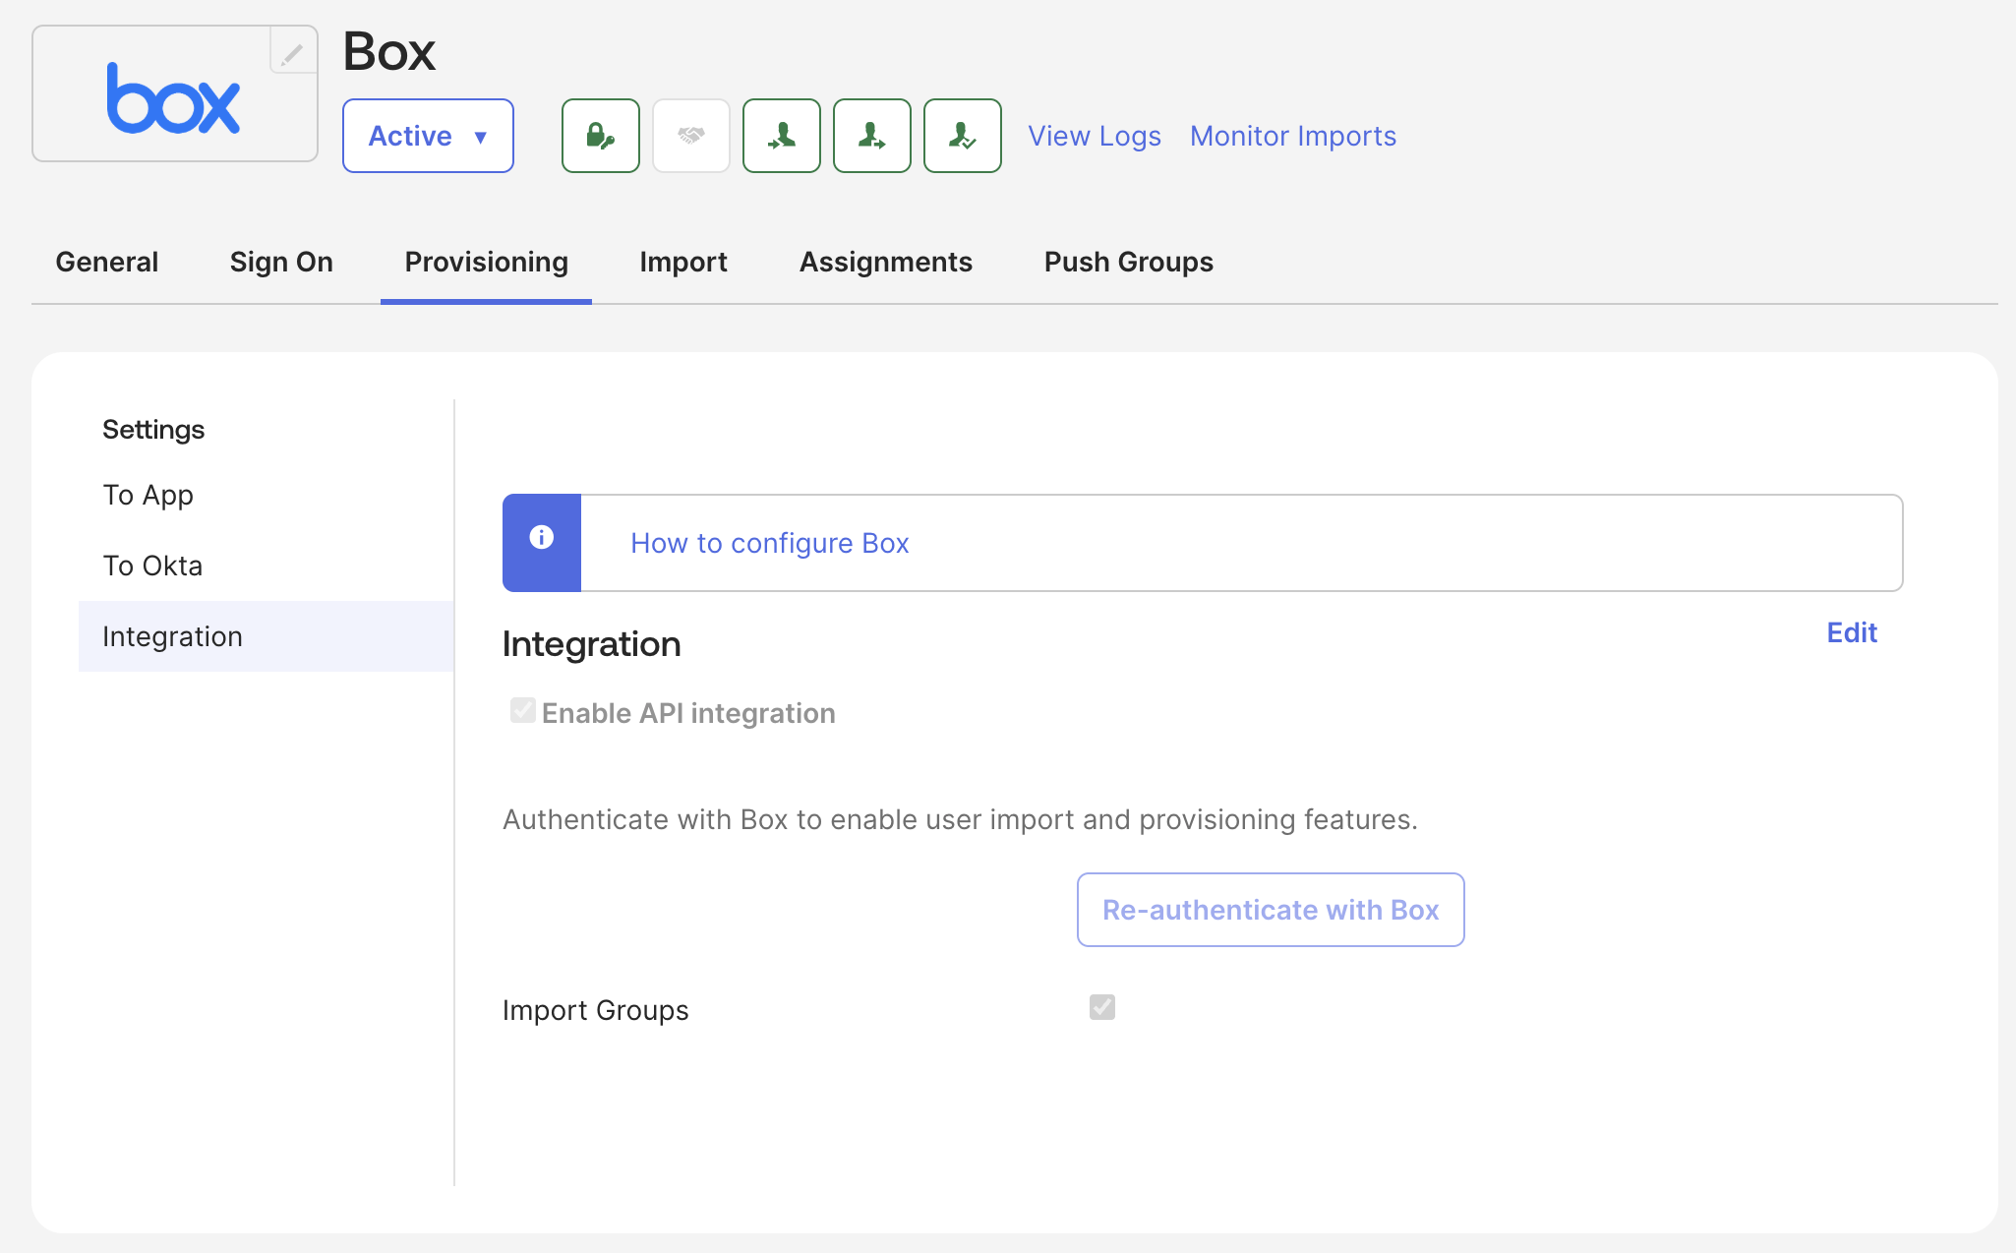Screen dimensions: 2016x1253
Task: Toggle the Enable API integration checkbox
Action: [x=523, y=710]
